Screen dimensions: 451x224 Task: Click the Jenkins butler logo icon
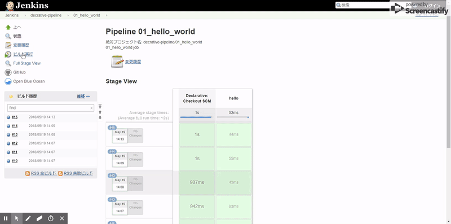point(10,6)
